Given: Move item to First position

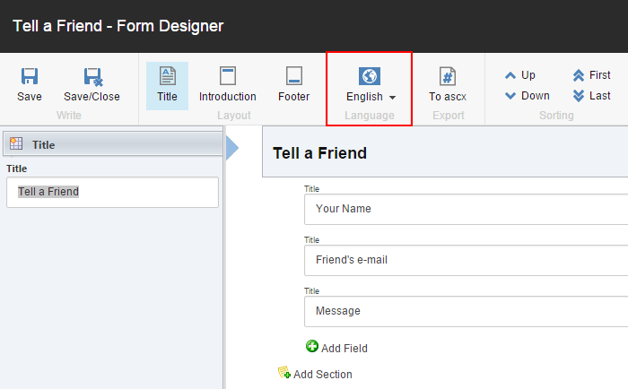Looking at the screenshot, I should [592, 75].
